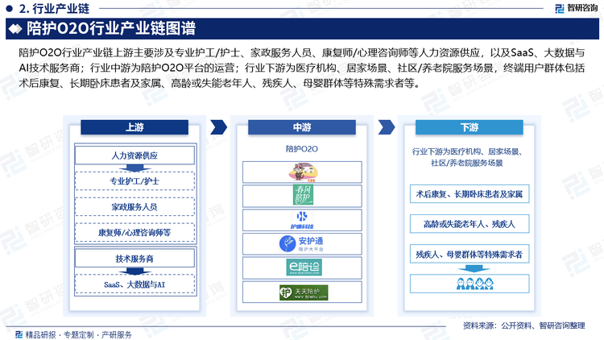This screenshot has height=340, width=604.
Task: Click the 人力资源供应 box
Action: click(x=134, y=155)
